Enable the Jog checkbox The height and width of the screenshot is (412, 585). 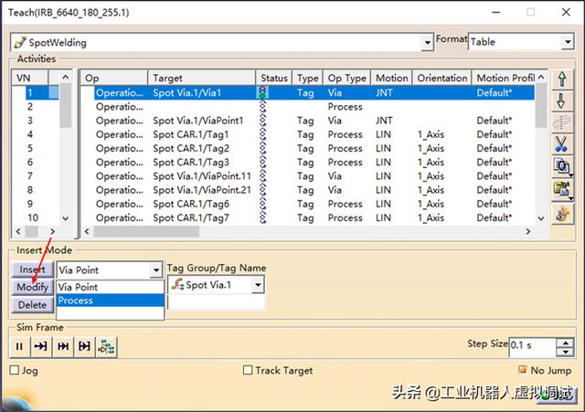15,370
